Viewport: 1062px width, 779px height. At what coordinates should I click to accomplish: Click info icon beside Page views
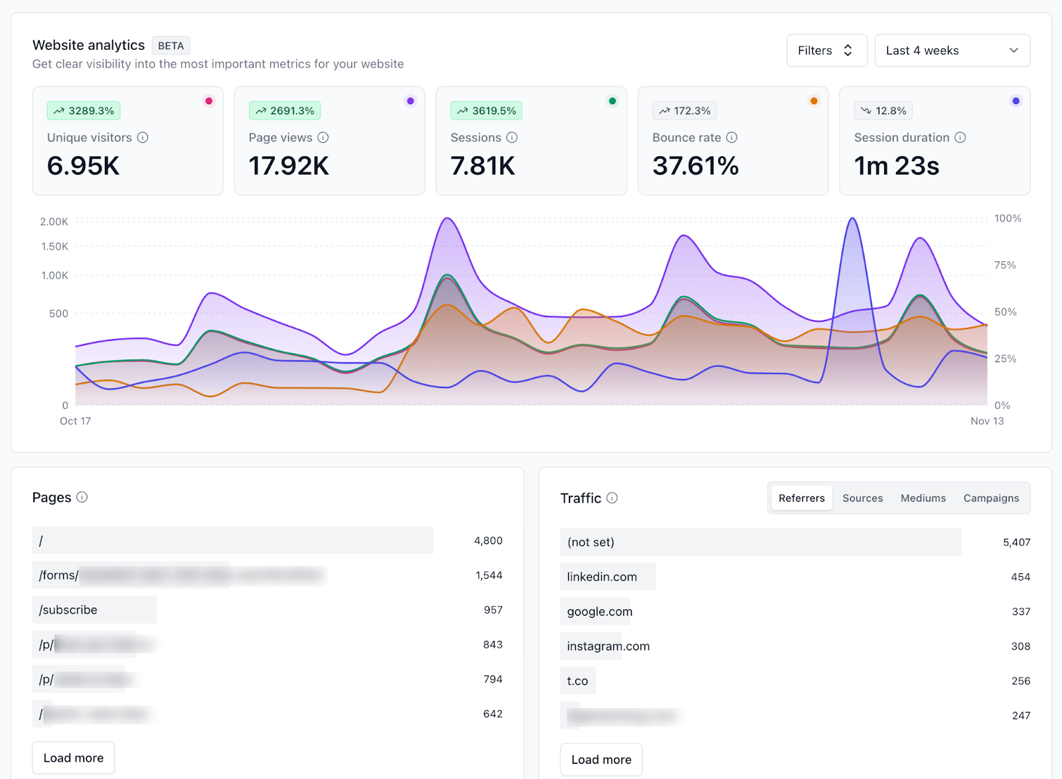click(323, 137)
